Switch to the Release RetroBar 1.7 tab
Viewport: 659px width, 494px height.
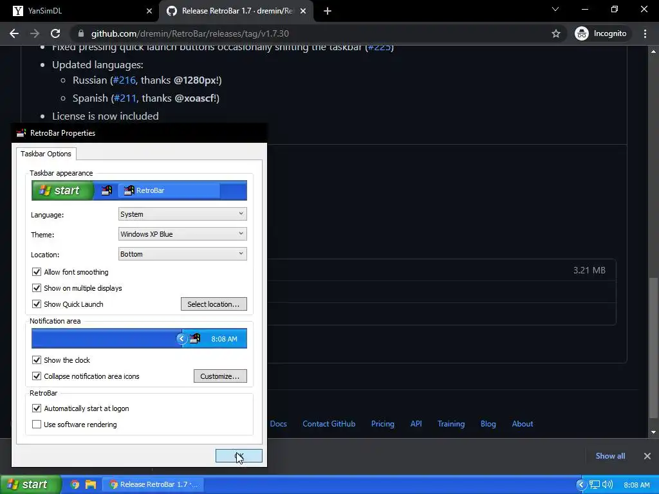click(x=236, y=11)
